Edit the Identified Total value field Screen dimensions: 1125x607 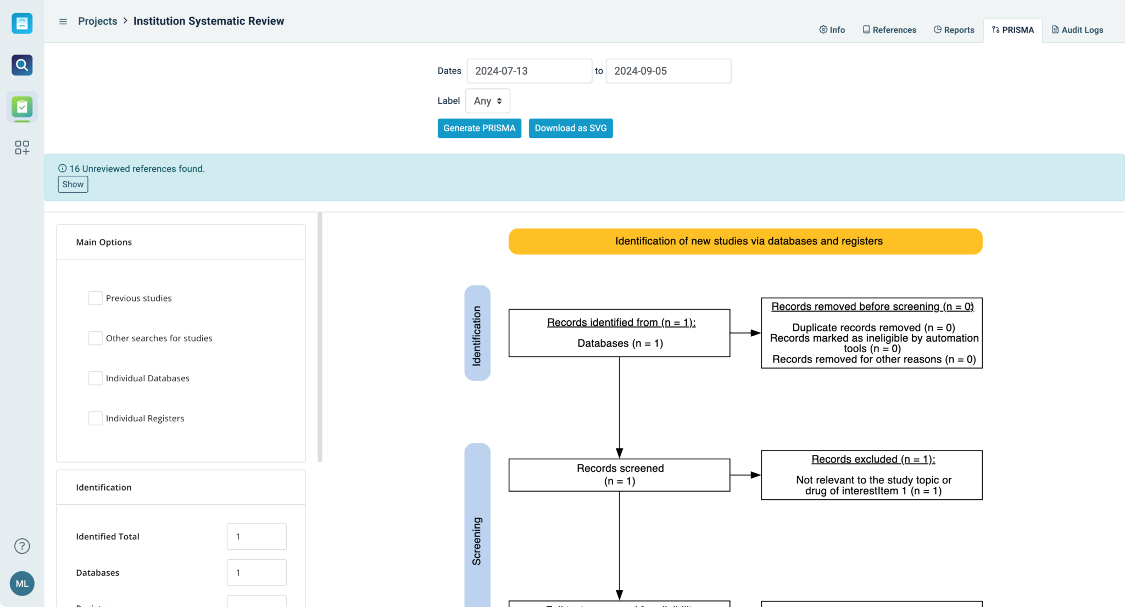click(256, 536)
